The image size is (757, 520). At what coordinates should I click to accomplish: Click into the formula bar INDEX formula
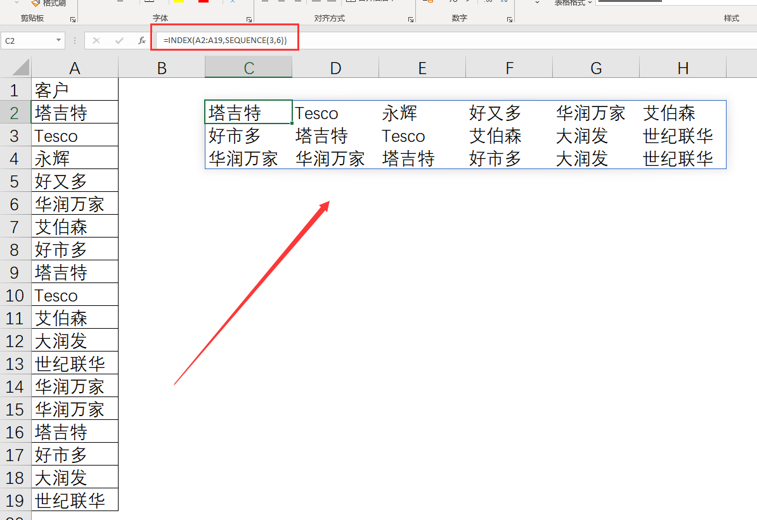point(225,41)
